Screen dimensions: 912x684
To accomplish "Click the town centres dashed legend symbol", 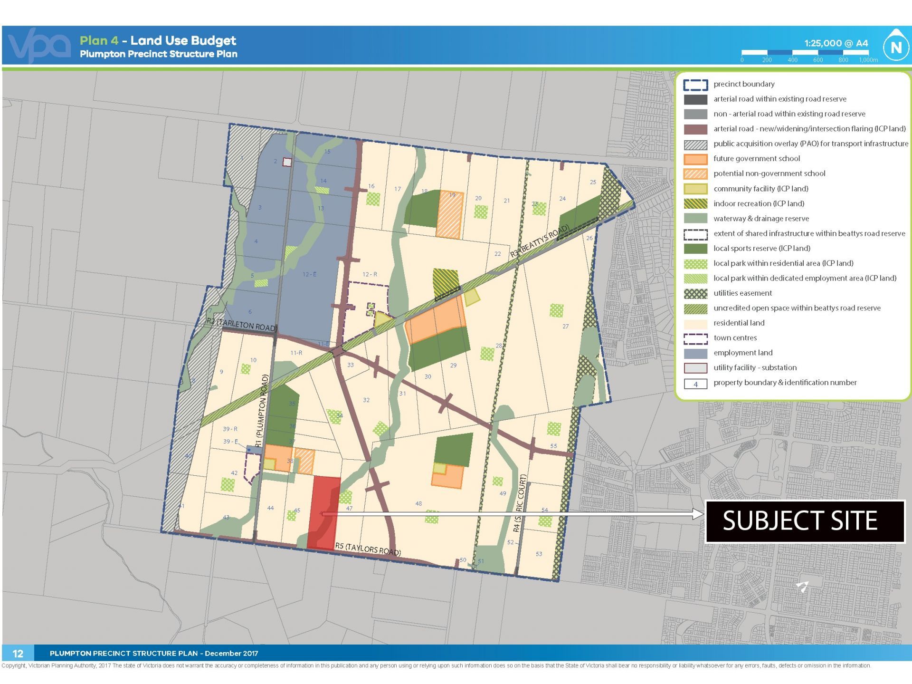I will coord(695,338).
